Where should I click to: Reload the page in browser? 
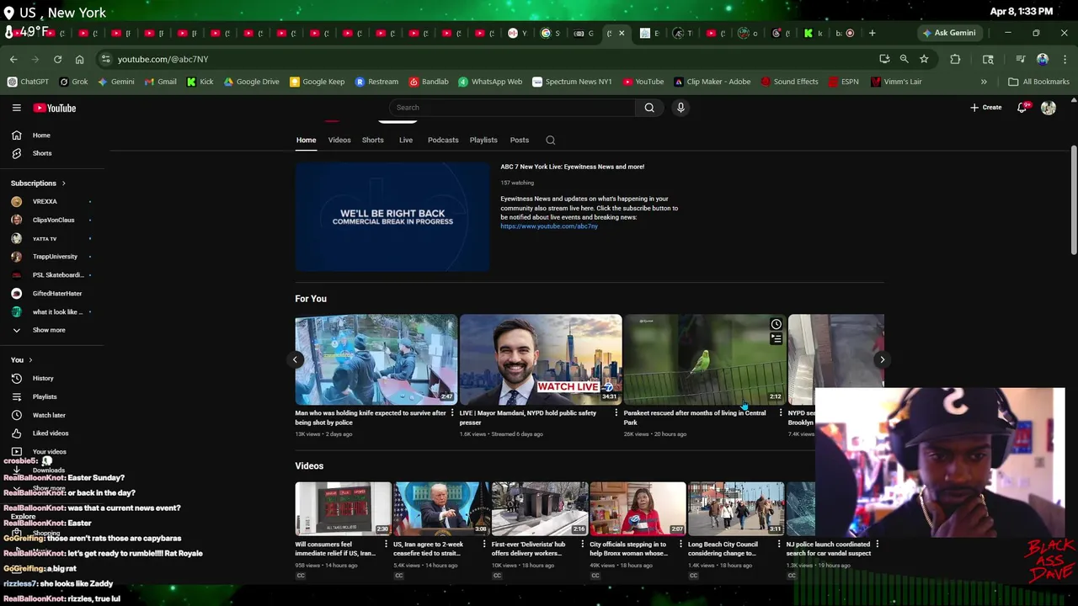click(57, 59)
